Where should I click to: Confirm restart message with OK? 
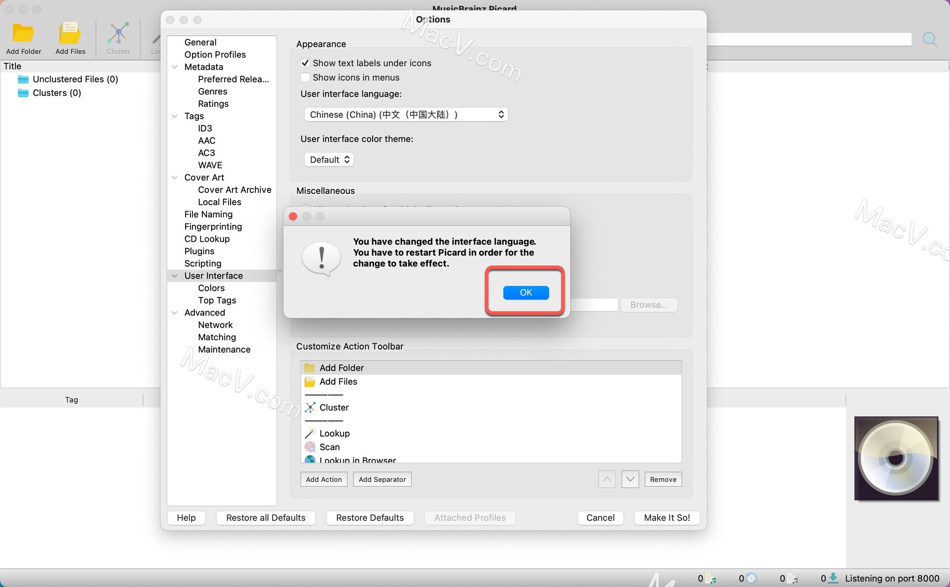pyautogui.click(x=526, y=293)
